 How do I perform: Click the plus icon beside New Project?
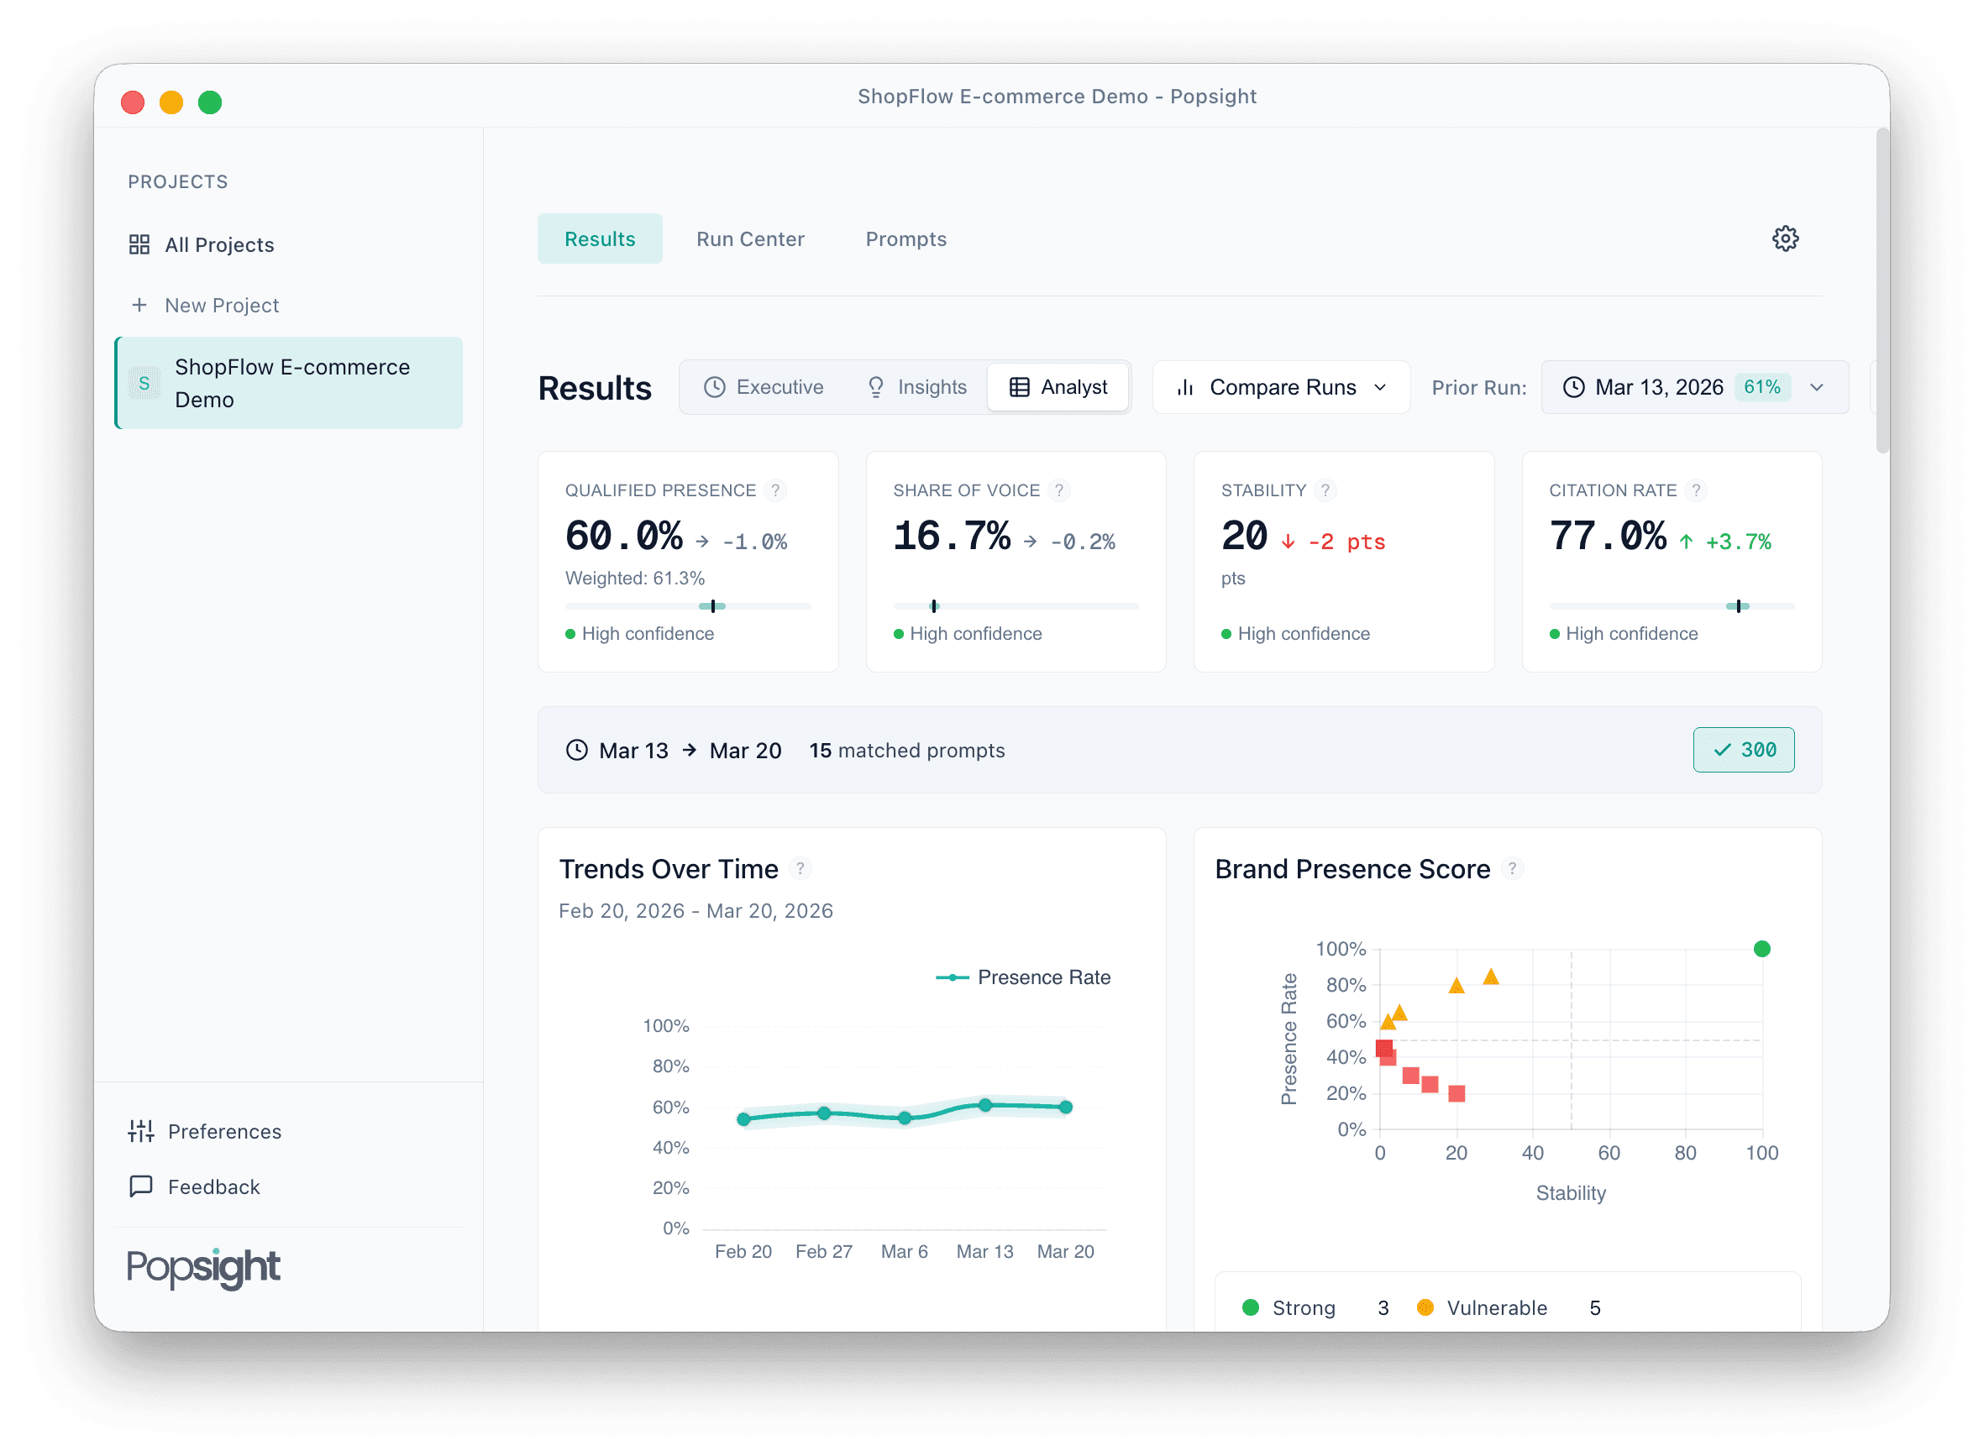[x=139, y=305]
